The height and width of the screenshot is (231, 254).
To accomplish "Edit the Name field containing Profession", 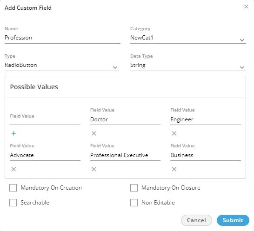I will [62, 39].
